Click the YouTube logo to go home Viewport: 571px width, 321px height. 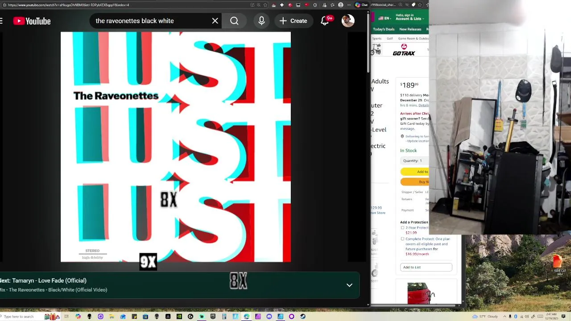pyautogui.click(x=32, y=21)
